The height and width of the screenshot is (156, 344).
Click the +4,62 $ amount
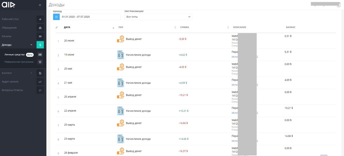coord(183,54)
